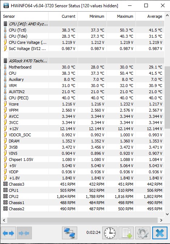Start logging with the sheet-plus button
Image resolution: width=170 pixels, height=244 pixels.
pos(126,233)
